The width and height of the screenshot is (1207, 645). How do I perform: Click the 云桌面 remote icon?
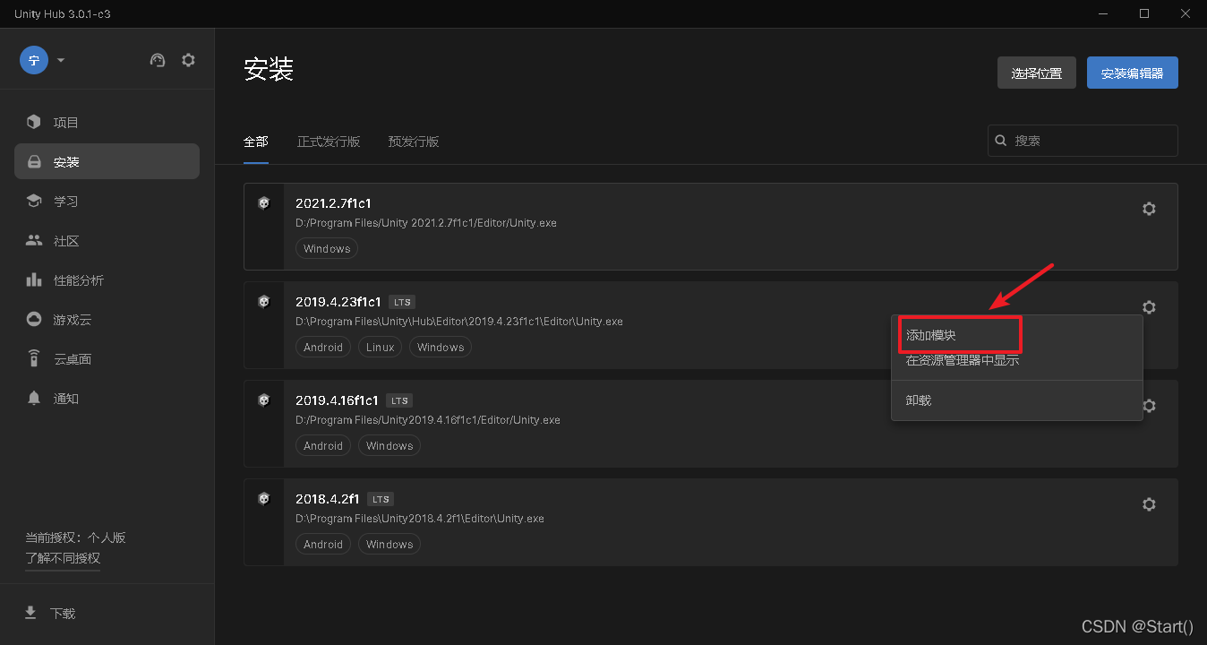click(x=34, y=358)
